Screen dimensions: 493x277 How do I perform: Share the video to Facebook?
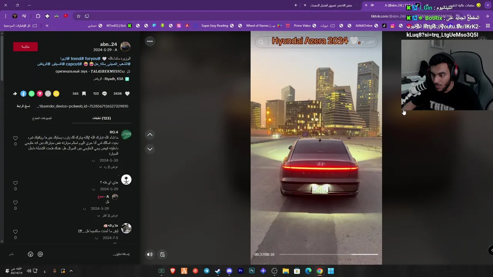[x=23, y=93]
